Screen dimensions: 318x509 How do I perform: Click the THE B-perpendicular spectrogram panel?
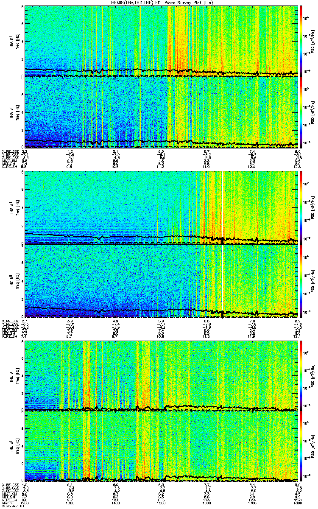(162, 375)
